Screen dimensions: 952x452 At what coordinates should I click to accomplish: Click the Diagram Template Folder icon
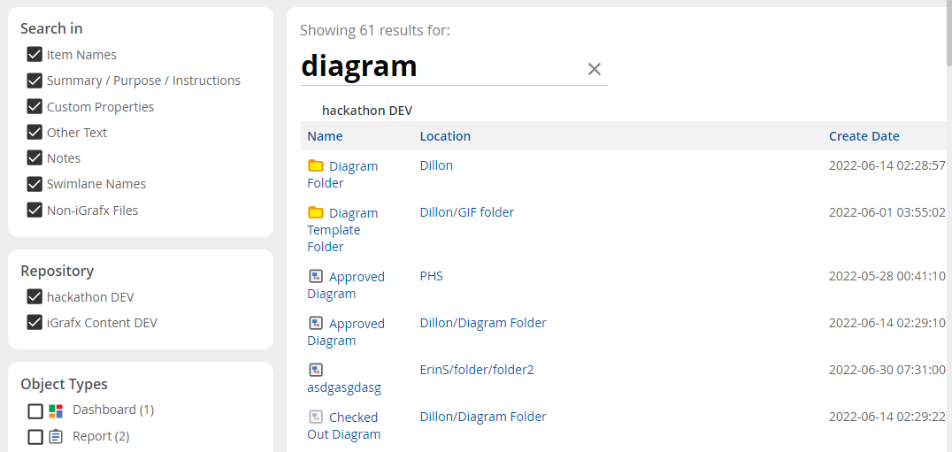coord(316,212)
